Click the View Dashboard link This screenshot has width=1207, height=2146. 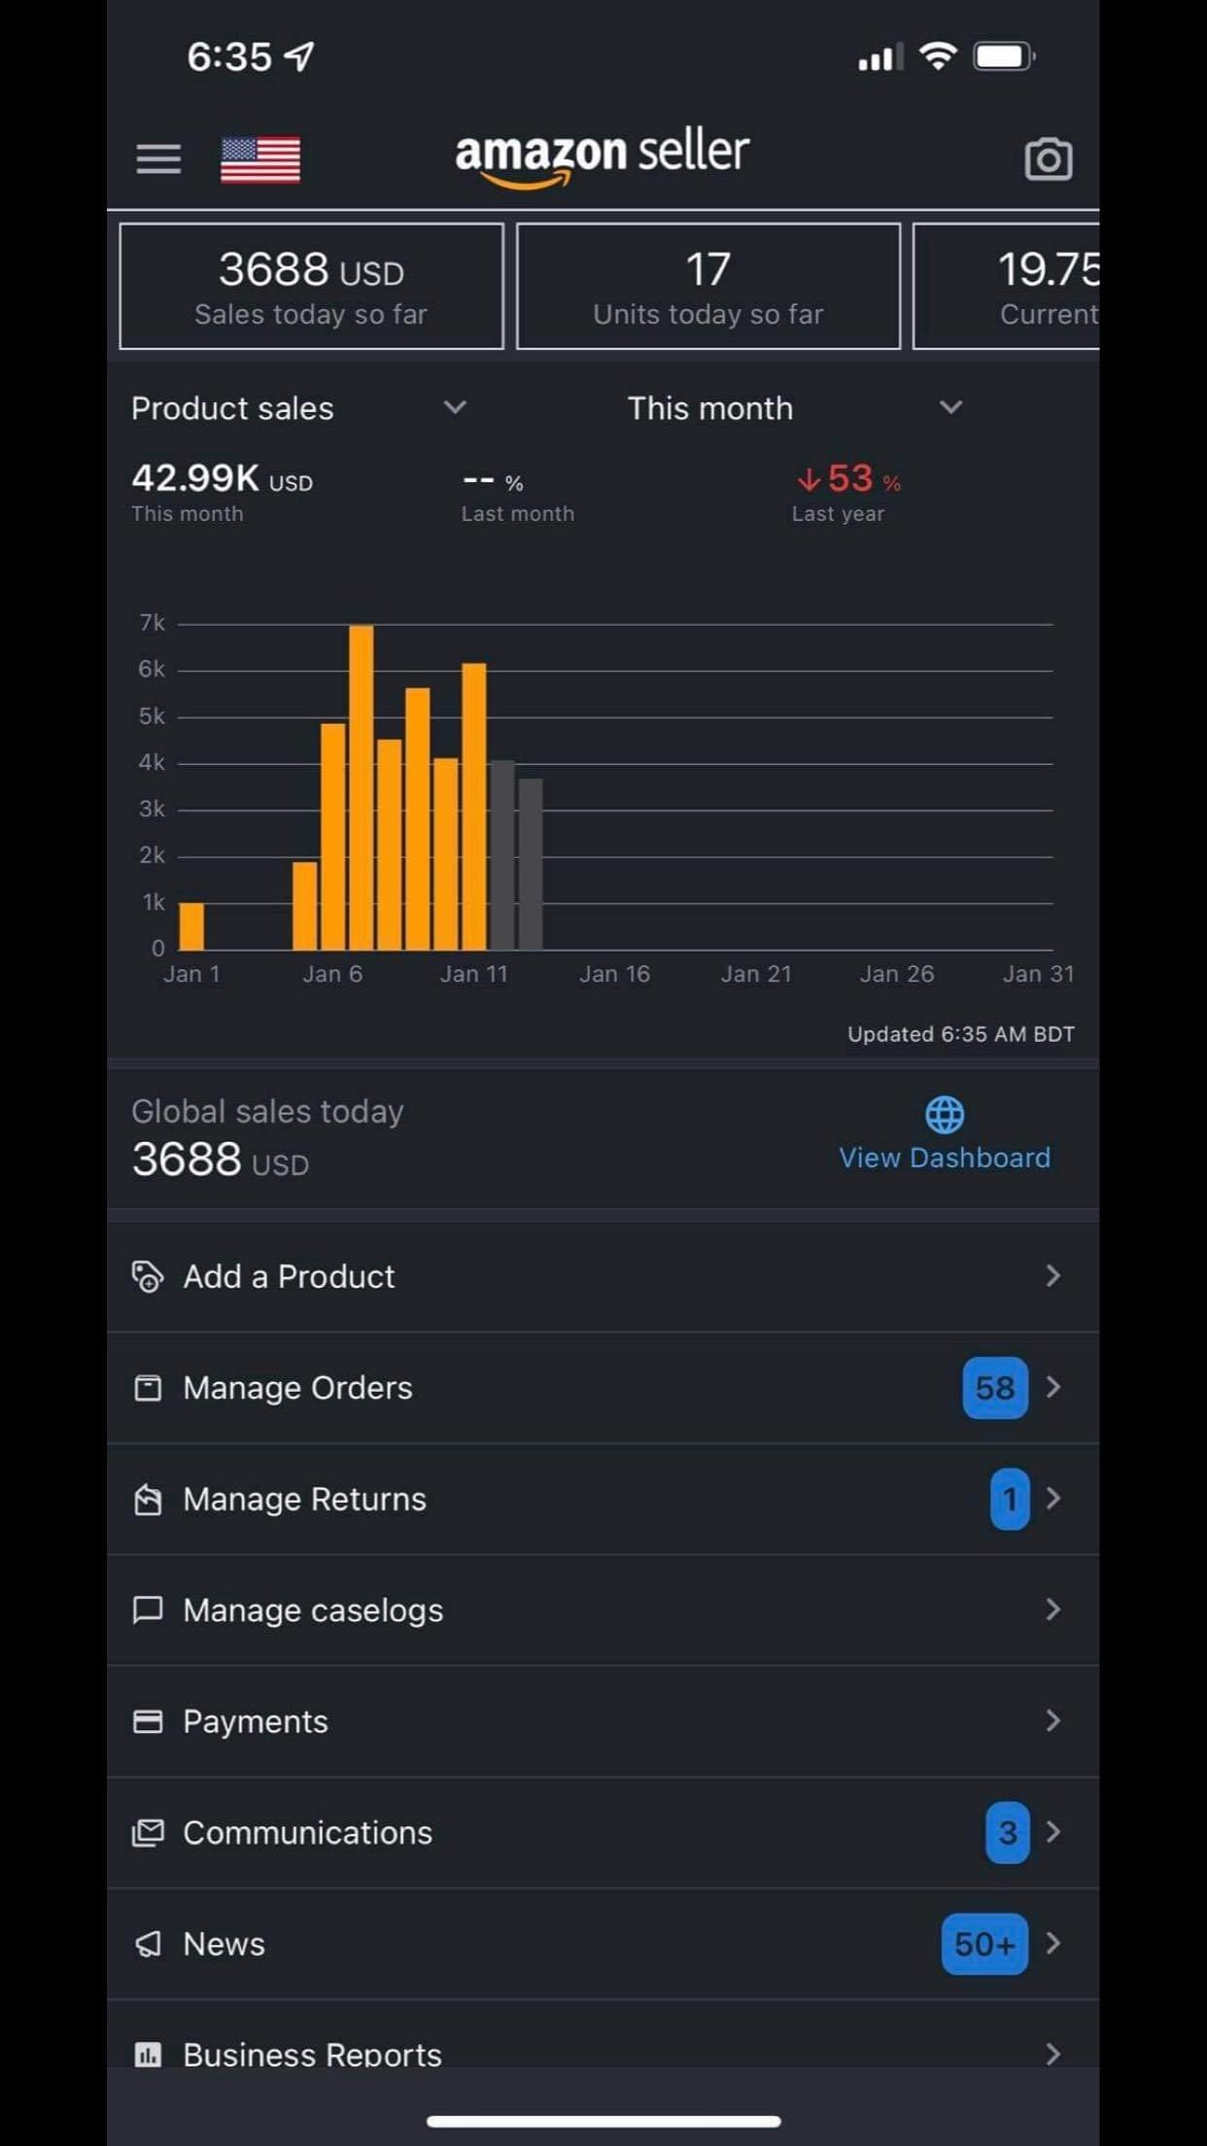[944, 1158]
